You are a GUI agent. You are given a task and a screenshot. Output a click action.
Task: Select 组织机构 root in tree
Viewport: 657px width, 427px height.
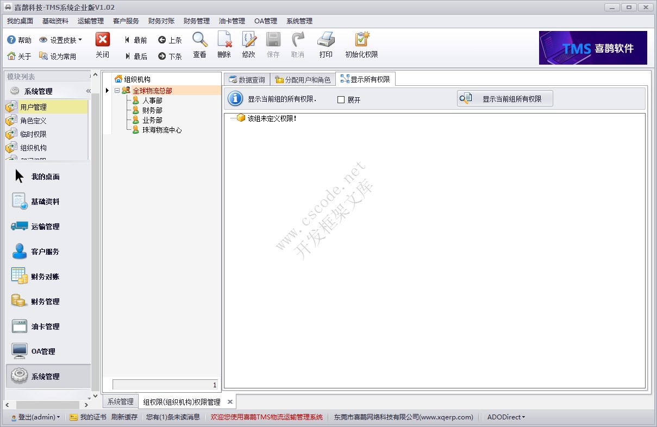137,79
